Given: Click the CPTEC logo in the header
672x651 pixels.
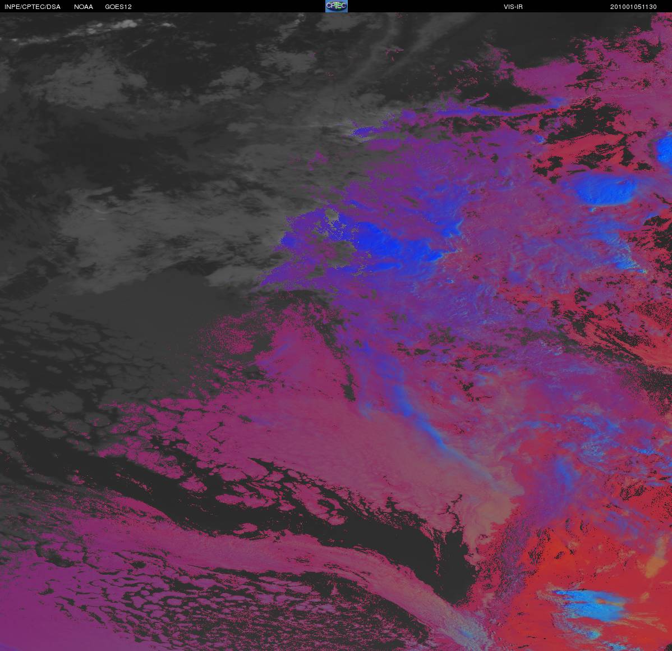Looking at the screenshot, I should pyautogui.click(x=337, y=6).
